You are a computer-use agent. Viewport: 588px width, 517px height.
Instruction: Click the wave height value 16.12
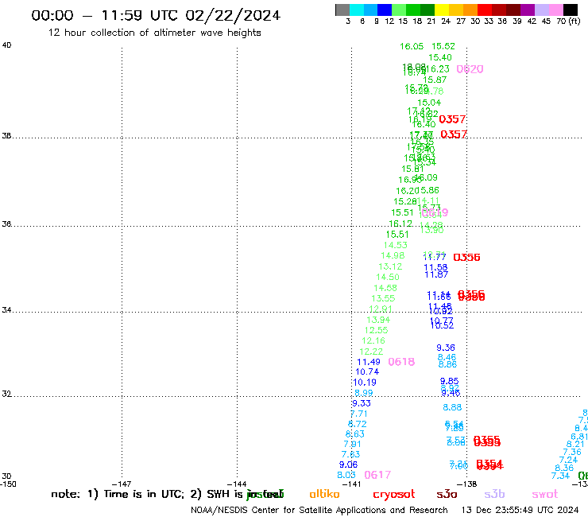point(400,224)
